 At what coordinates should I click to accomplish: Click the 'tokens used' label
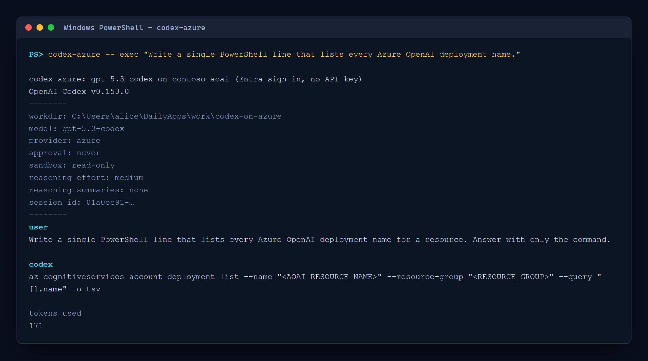point(55,314)
